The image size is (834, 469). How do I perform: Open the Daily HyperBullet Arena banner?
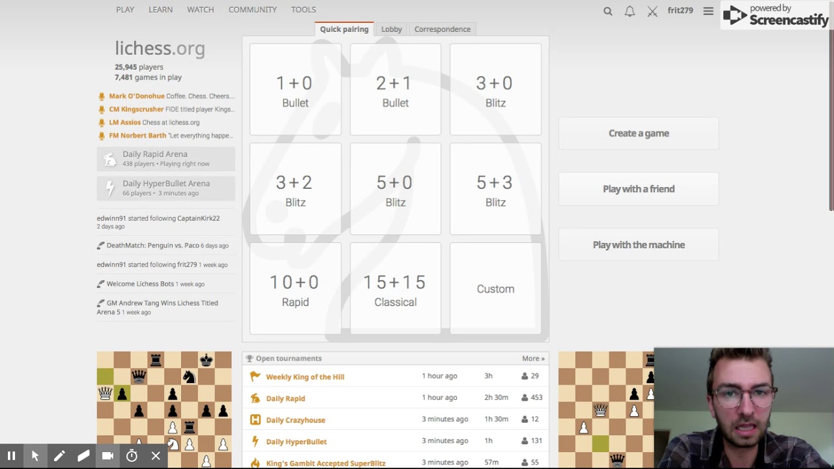point(166,188)
